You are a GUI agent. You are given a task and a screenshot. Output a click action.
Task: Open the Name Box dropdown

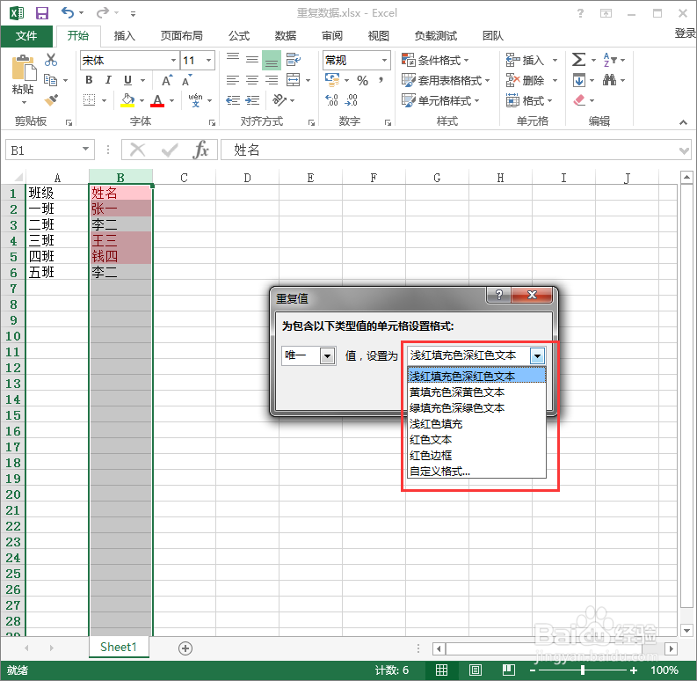86,150
